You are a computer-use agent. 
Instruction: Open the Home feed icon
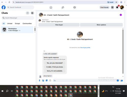click(x=51, y=7)
